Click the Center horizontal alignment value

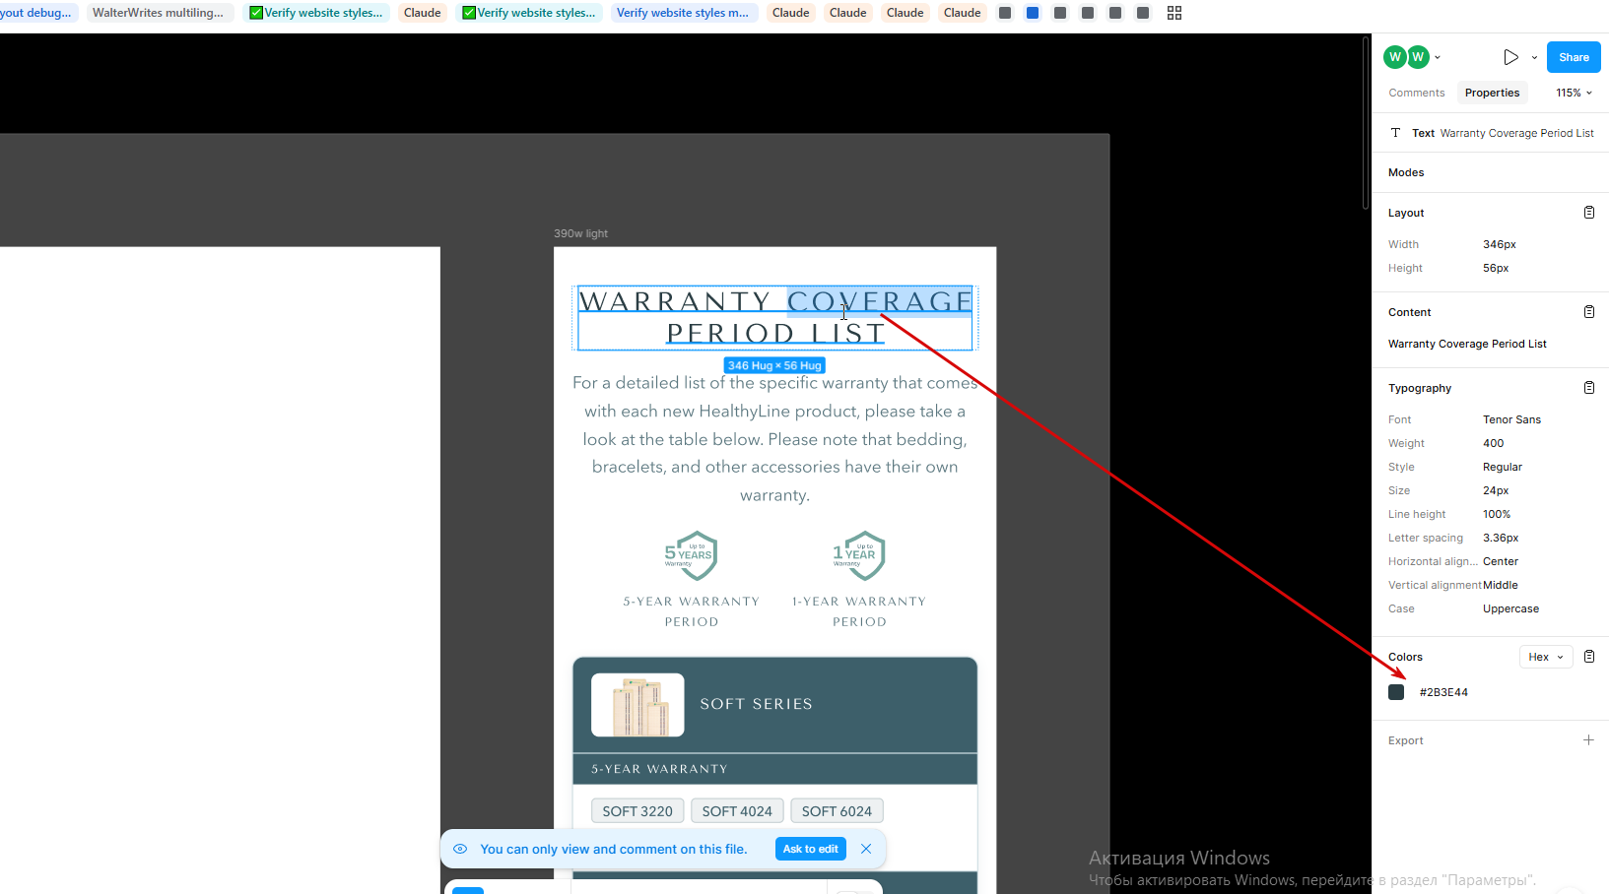tap(1501, 561)
